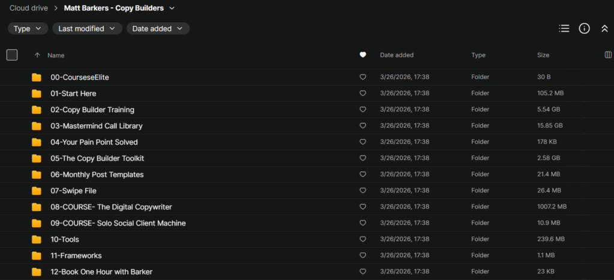
Task: Click the folder icon for 07-Swipe File
Action: click(x=37, y=191)
